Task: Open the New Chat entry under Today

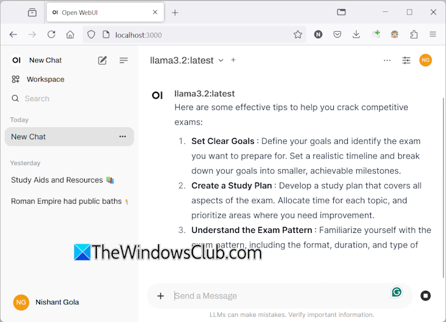Action: click(69, 137)
